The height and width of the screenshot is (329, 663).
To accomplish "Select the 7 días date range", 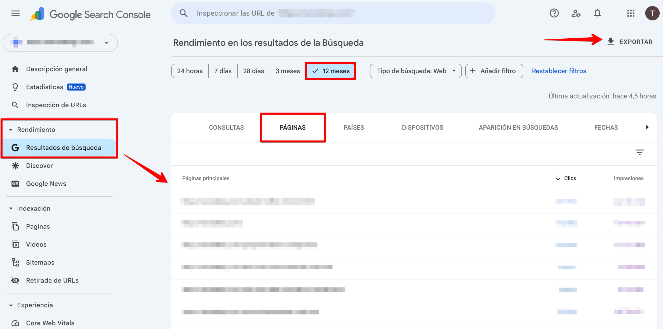I will coord(223,71).
